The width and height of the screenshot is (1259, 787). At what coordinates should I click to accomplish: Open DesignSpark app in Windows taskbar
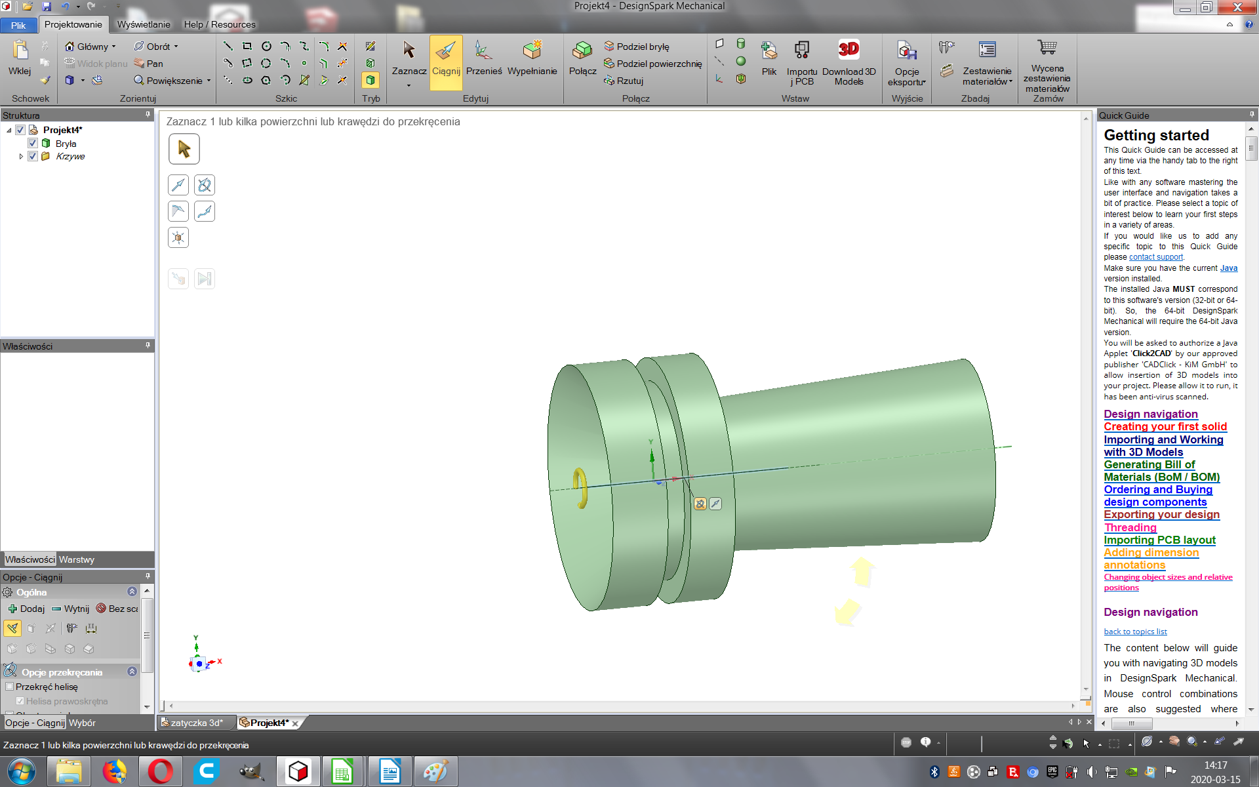pyautogui.click(x=298, y=771)
